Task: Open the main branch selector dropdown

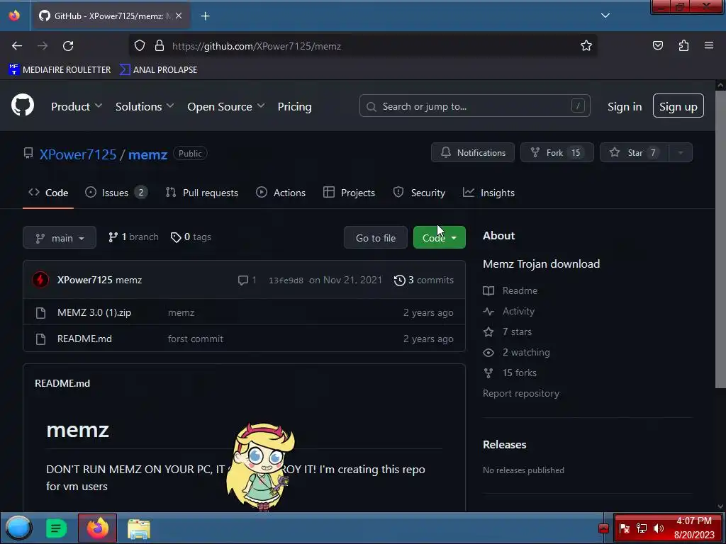Action: click(60, 238)
